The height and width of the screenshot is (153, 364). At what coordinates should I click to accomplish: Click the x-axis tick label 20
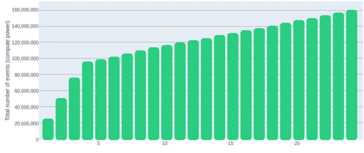297,144
